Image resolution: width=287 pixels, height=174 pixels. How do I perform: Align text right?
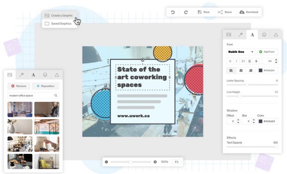pyautogui.click(x=251, y=70)
